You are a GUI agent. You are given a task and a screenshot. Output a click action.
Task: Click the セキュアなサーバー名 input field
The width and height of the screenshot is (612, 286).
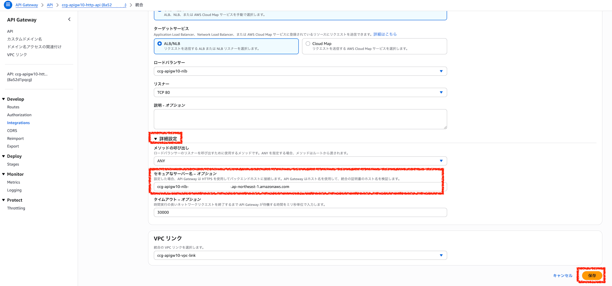click(300, 187)
